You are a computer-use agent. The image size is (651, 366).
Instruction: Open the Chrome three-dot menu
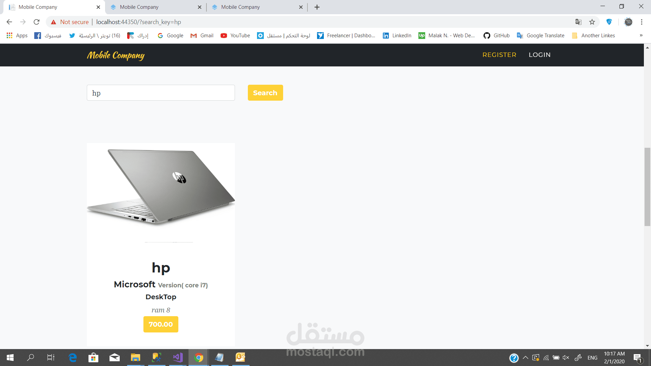pos(642,22)
